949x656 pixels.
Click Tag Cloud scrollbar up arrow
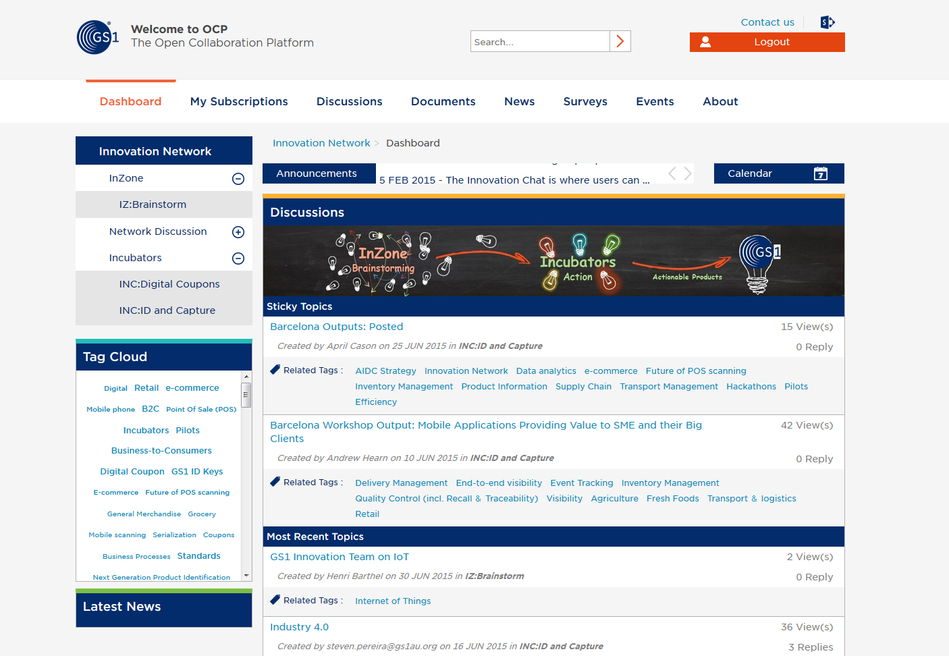pyautogui.click(x=246, y=377)
